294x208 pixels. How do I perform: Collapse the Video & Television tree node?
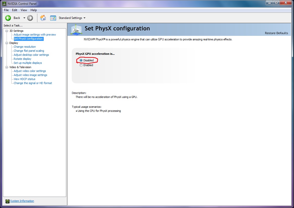[7, 67]
